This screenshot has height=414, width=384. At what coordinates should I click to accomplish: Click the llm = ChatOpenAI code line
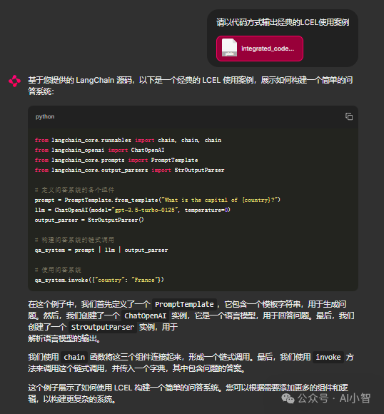[x=133, y=210]
